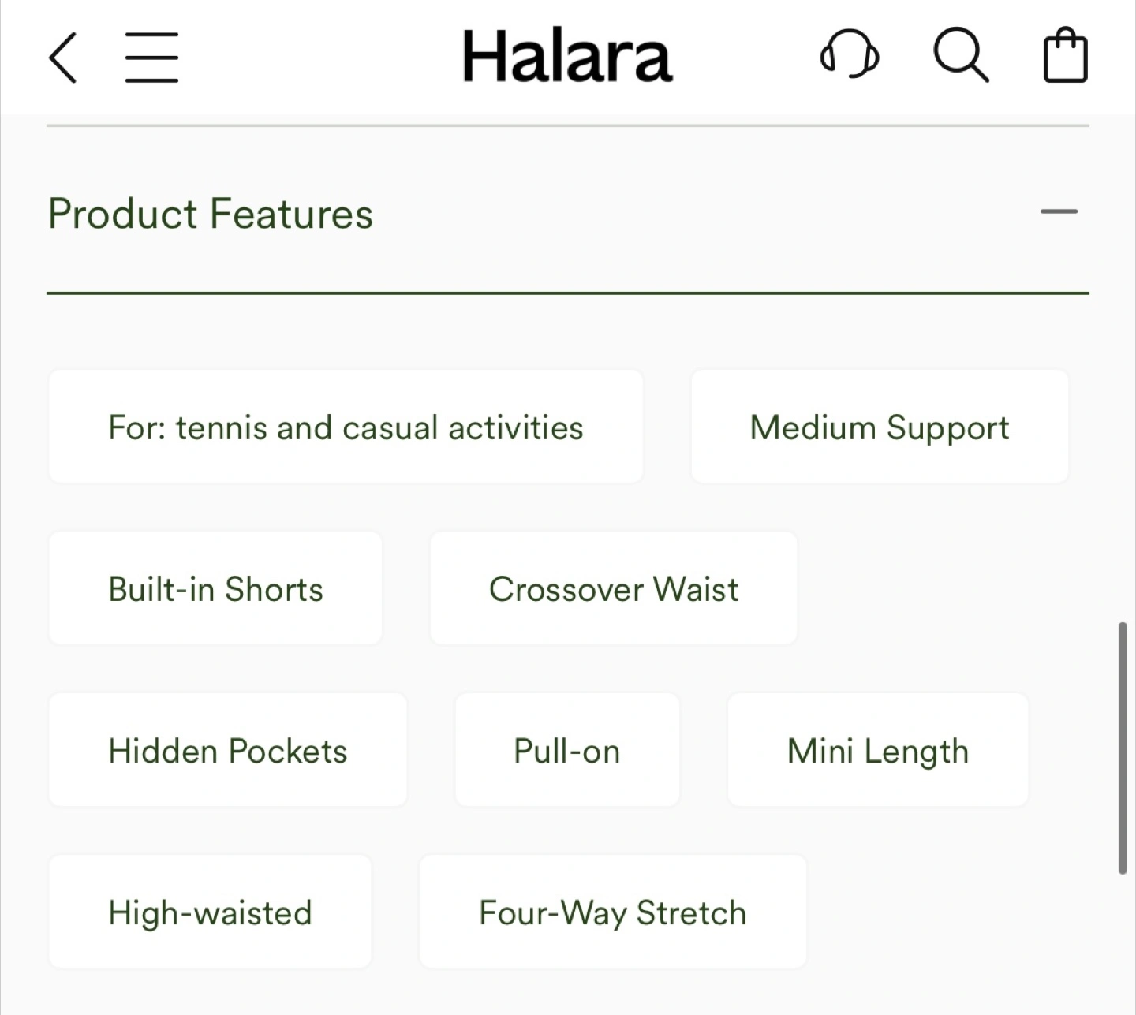Click the gray divider below the header

coord(568,125)
